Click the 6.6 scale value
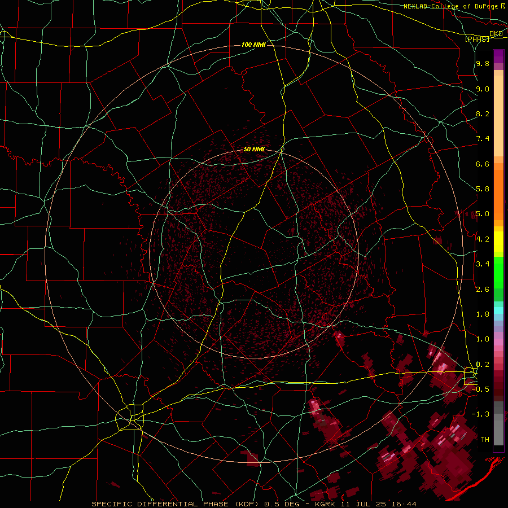Screen dimensions: 508x508 [x=483, y=164]
